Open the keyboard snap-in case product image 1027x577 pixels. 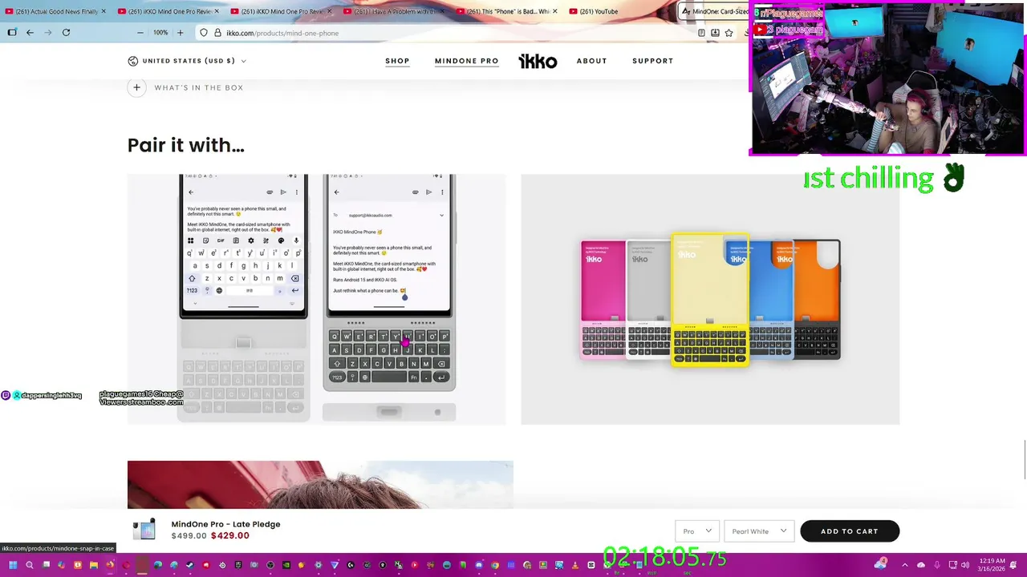316,299
